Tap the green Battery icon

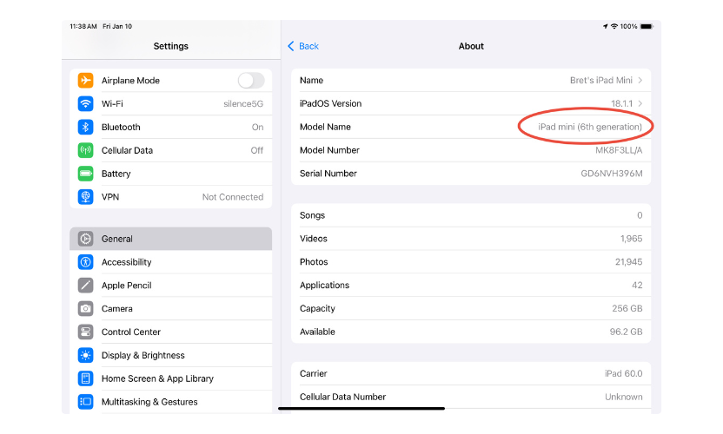click(x=85, y=174)
